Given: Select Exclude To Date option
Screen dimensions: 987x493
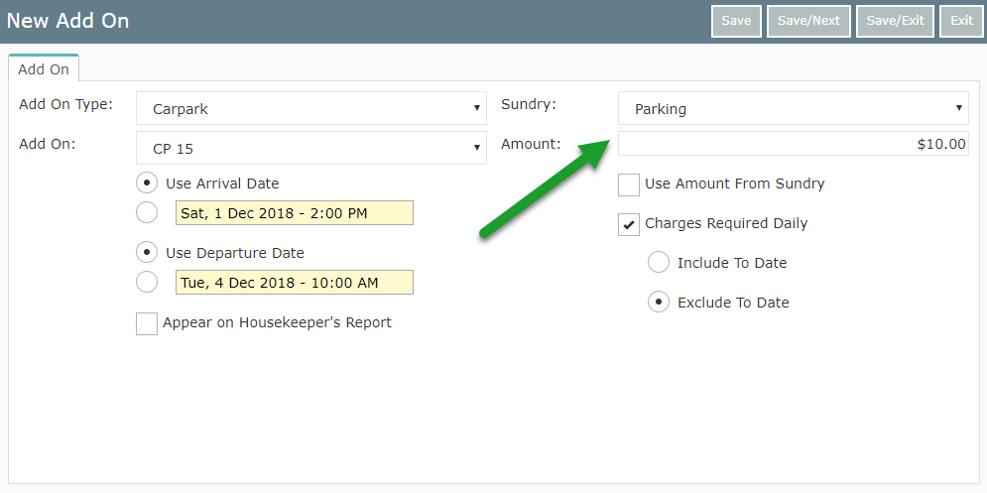Looking at the screenshot, I should click(659, 303).
